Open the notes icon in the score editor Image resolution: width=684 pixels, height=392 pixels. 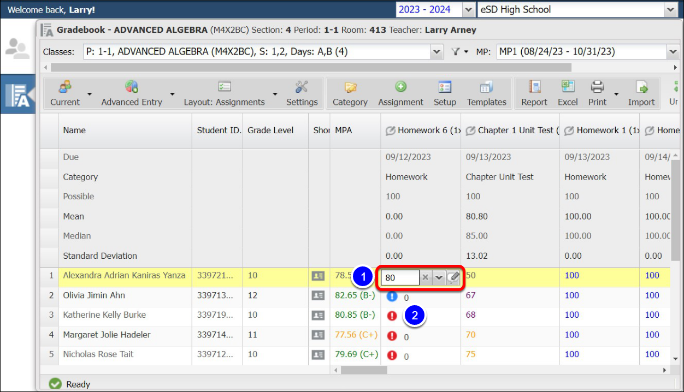[453, 277]
